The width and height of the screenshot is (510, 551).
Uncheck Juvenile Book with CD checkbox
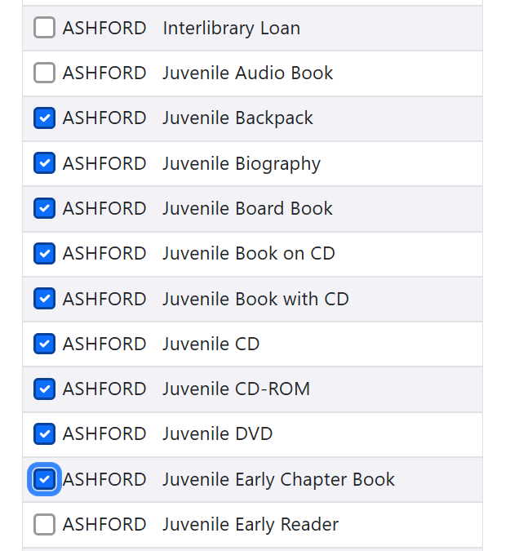[x=44, y=299]
